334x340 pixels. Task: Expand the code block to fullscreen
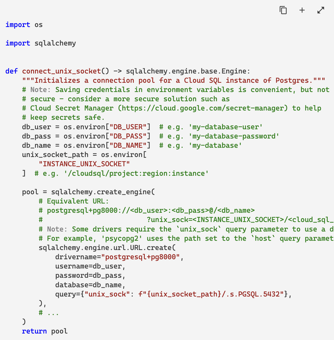pyautogui.click(x=320, y=10)
